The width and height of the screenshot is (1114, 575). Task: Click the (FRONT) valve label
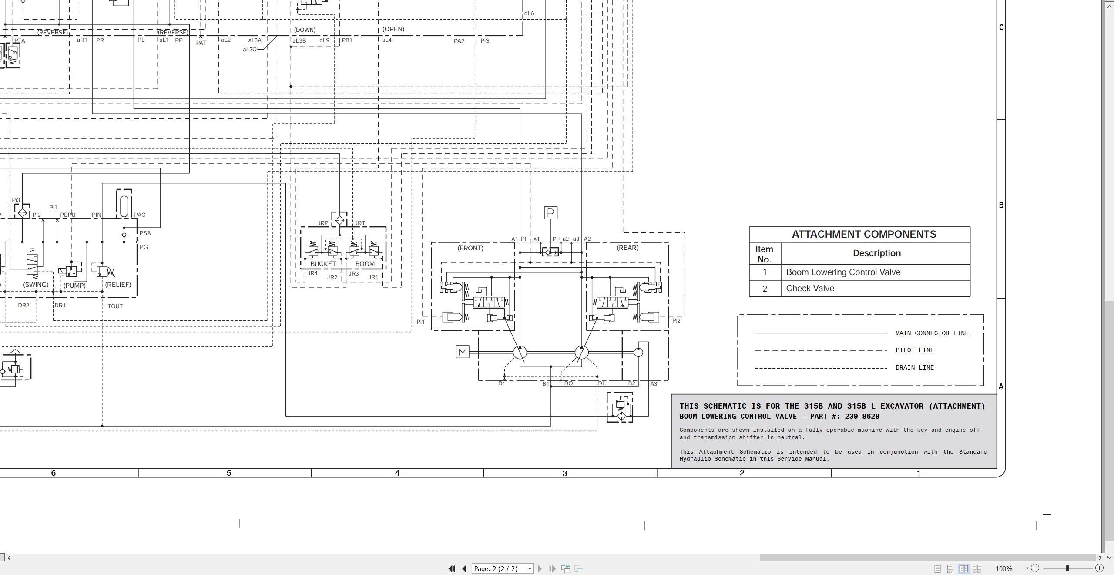[470, 248]
